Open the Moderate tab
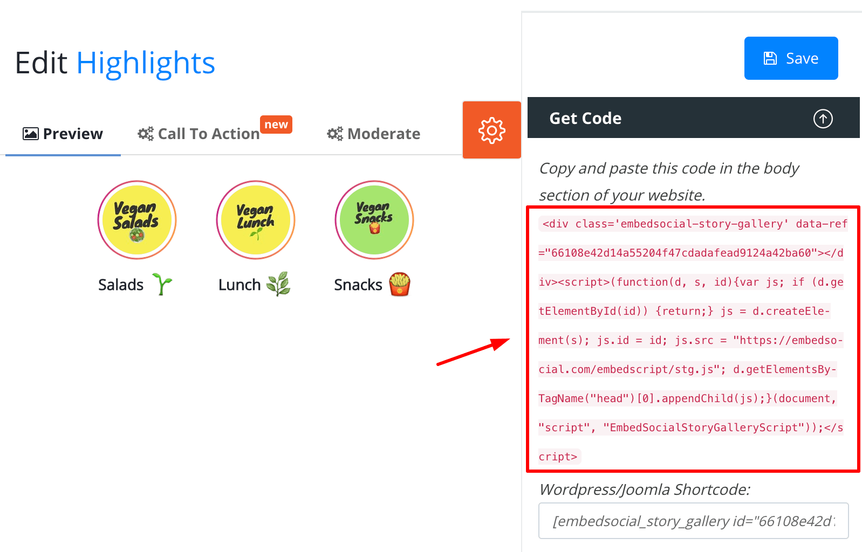Screen dimensions: 862x552 [x=374, y=134]
